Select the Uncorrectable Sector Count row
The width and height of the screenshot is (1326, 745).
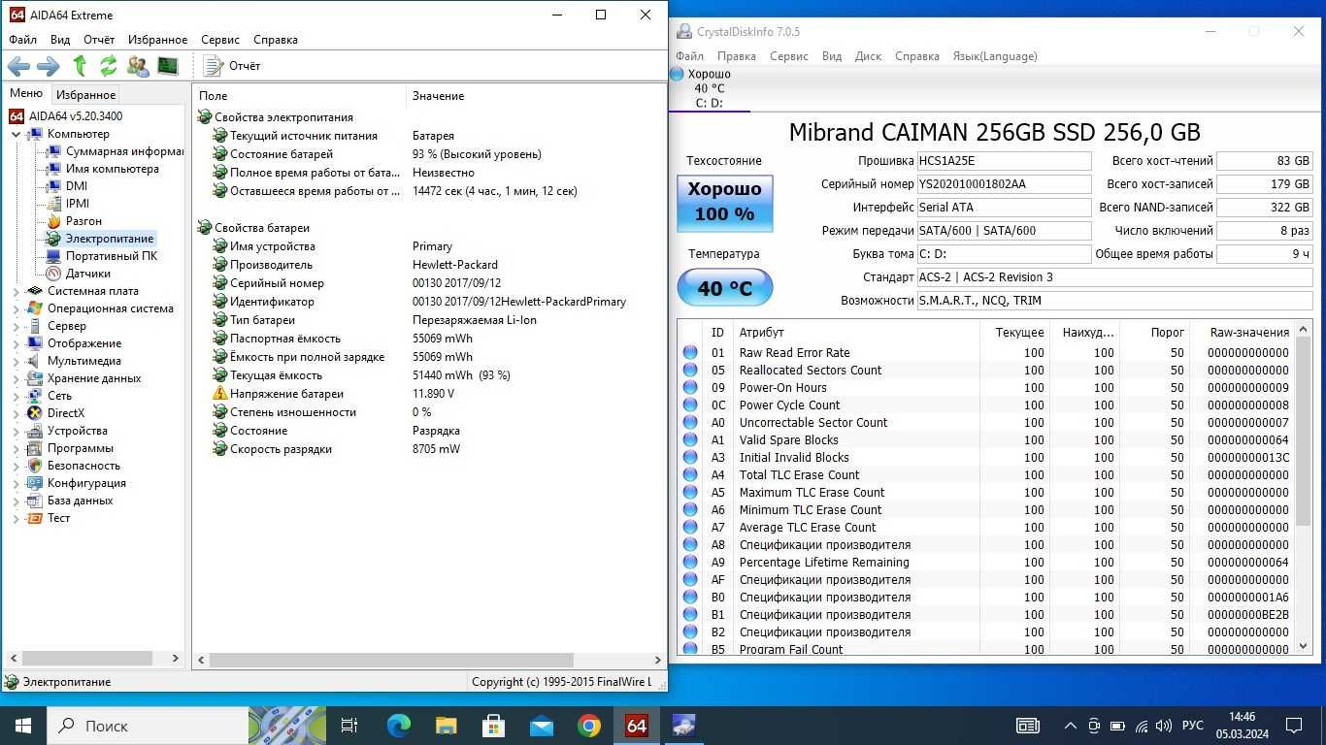point(986,423)
